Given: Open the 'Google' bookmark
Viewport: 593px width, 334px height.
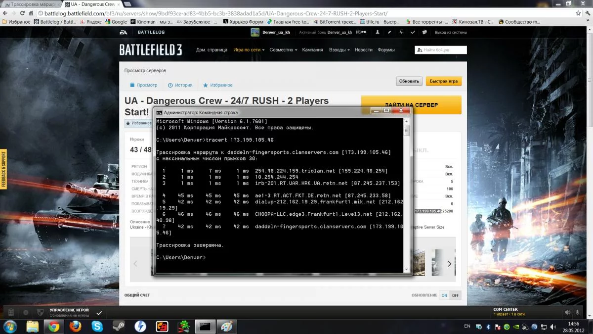Looking at the screenshot, I should (116, 22).
